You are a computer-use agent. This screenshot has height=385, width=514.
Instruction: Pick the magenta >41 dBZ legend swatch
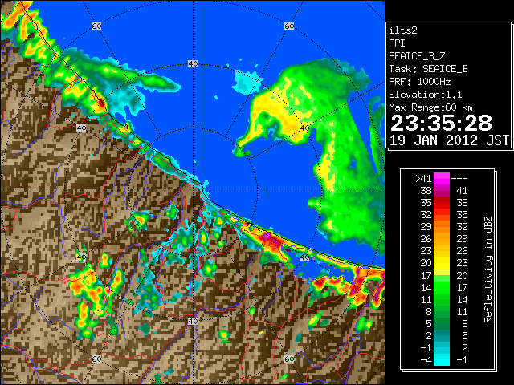[442, 179]
